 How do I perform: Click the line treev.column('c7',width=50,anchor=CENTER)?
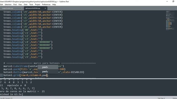[x=33, y=21]
